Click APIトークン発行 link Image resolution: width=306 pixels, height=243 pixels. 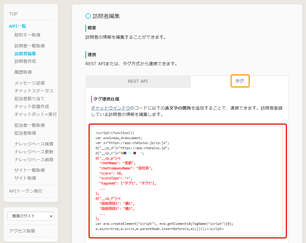[x=26, y=191]
